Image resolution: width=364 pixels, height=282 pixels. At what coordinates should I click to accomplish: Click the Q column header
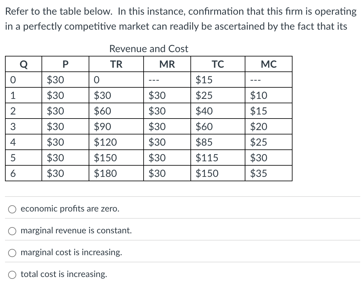coord(23,64)
